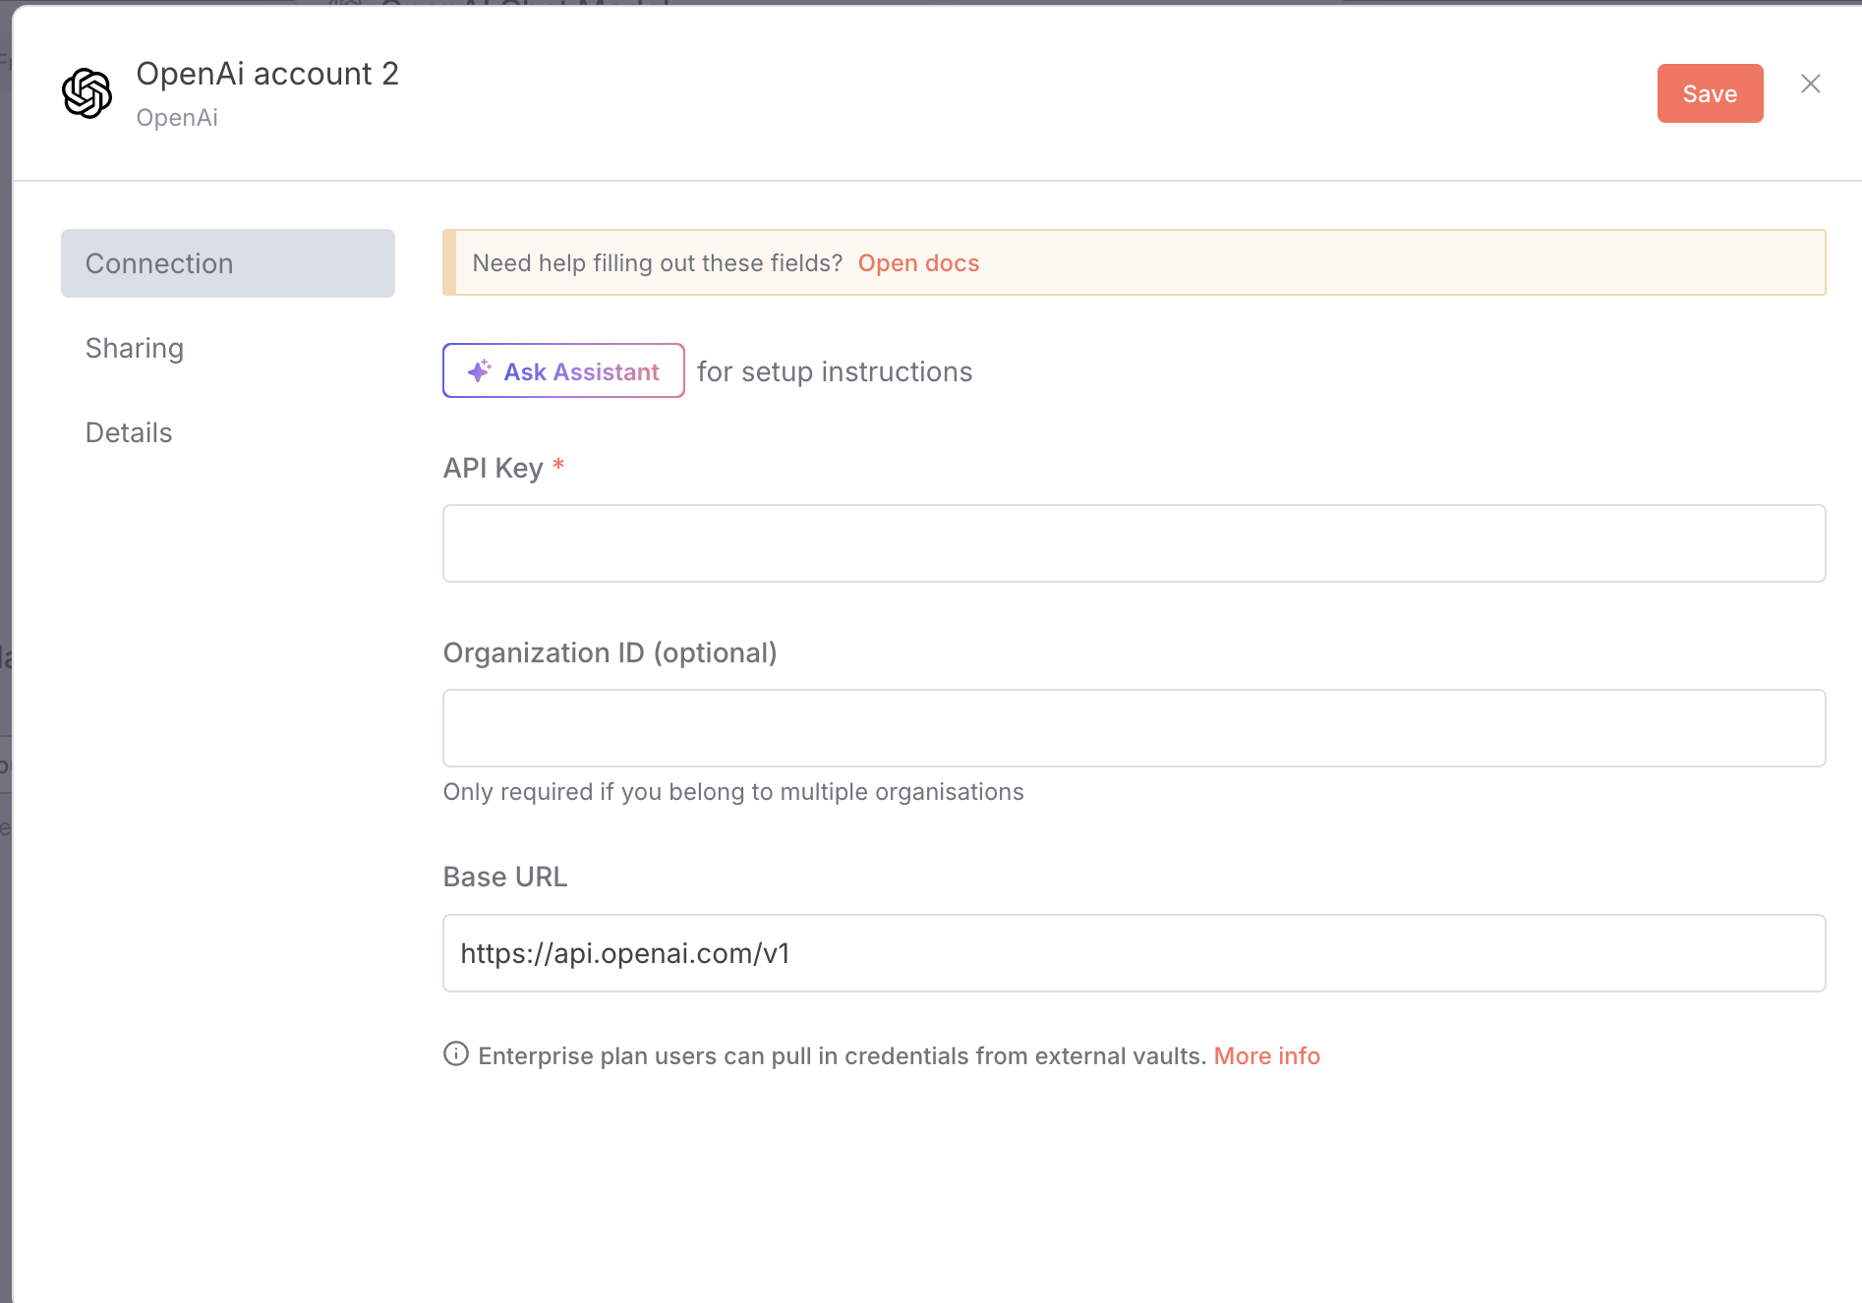Close the credential dialog with X
This screenshot has height=1303, width=1862.
coord(1811,85)
